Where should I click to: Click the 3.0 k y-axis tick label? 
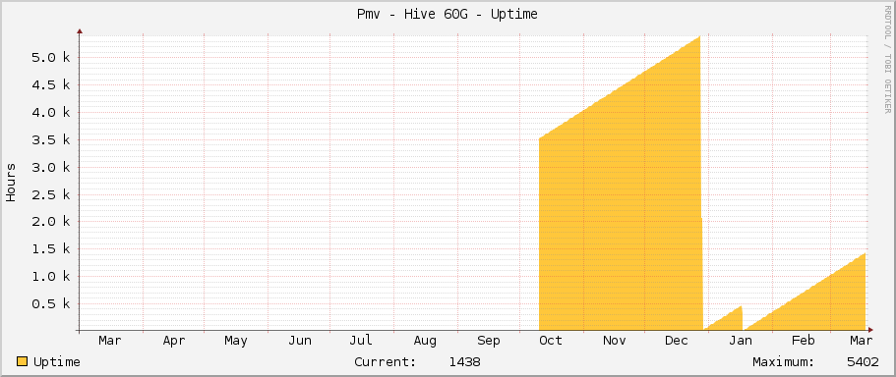(51, 167)
